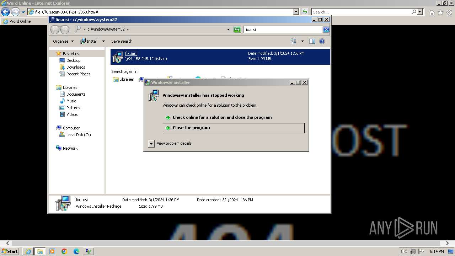Open the Organize menu
The height and width of the screenshot is (256, 455).
tap(63, 41)
